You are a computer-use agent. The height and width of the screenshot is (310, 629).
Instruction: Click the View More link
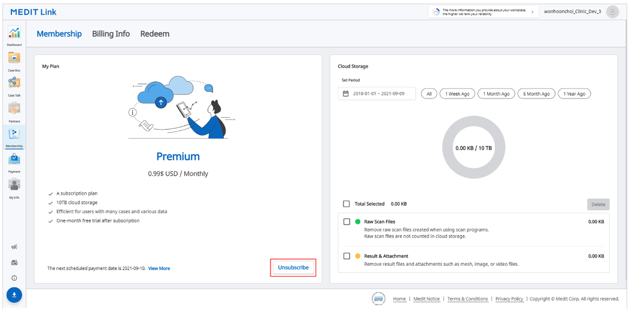[159, 268]
